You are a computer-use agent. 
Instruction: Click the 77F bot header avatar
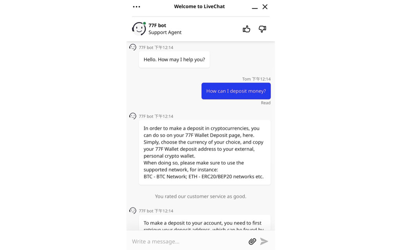pyautogui.click(x=139, y=29)
